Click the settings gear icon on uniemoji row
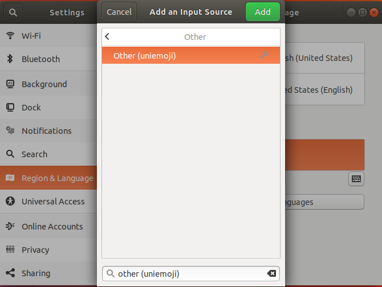 264,55
